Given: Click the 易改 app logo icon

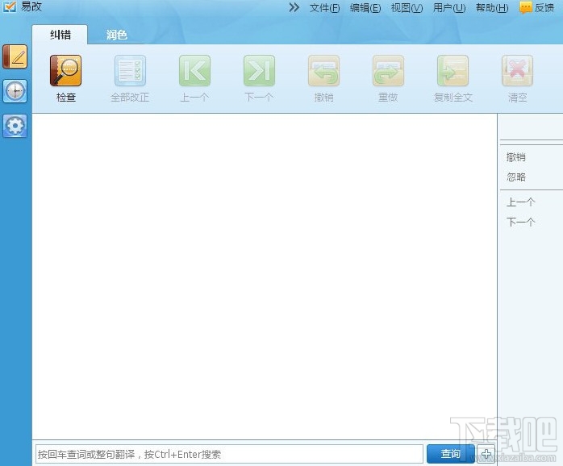Looking at the screenshot, I should point(10,6).
